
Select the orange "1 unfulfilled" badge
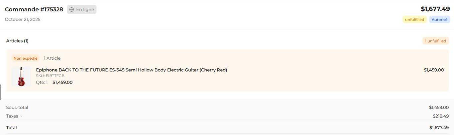(x=435, y=41)
